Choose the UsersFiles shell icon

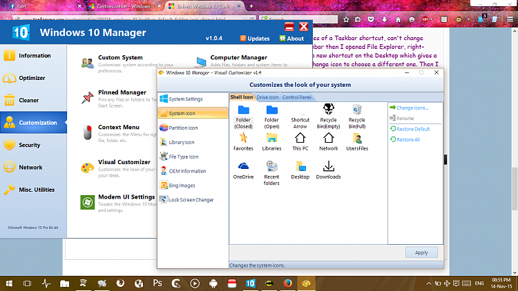point(357,139)
